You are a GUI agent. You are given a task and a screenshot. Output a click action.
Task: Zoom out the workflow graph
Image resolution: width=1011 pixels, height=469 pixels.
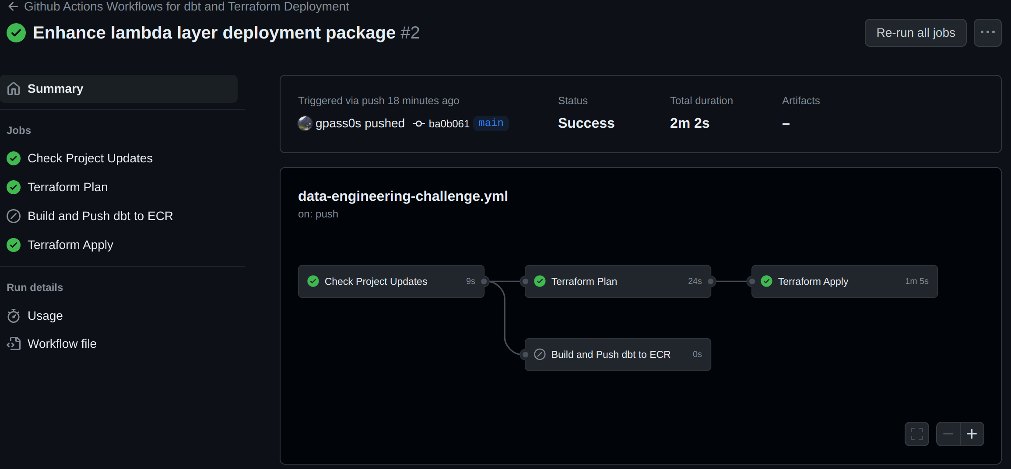(x=948, y=434)
